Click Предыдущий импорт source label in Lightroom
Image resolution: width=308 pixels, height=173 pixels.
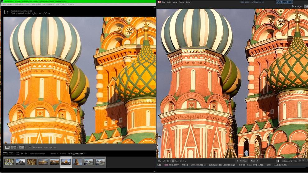click(x=38, y=153)
